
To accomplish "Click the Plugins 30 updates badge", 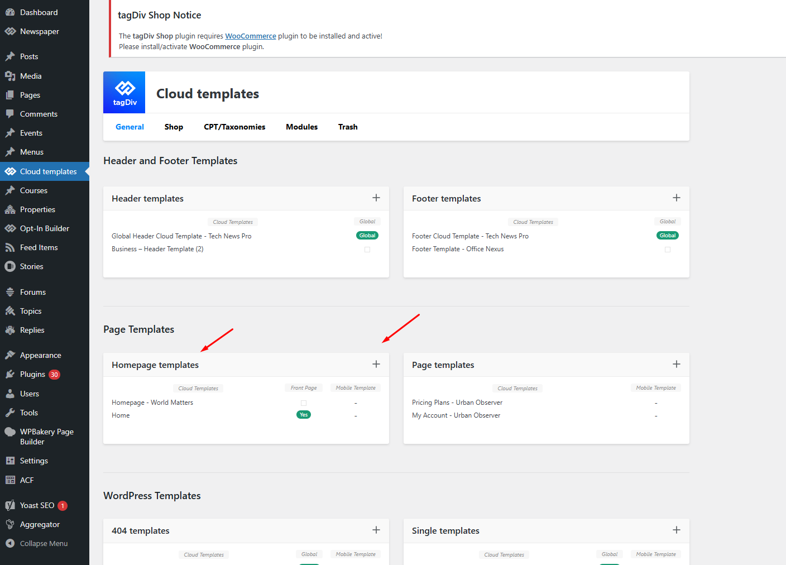I will click(54, 375).
